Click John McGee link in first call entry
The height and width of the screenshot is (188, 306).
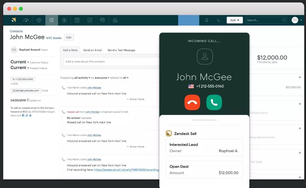94,88
